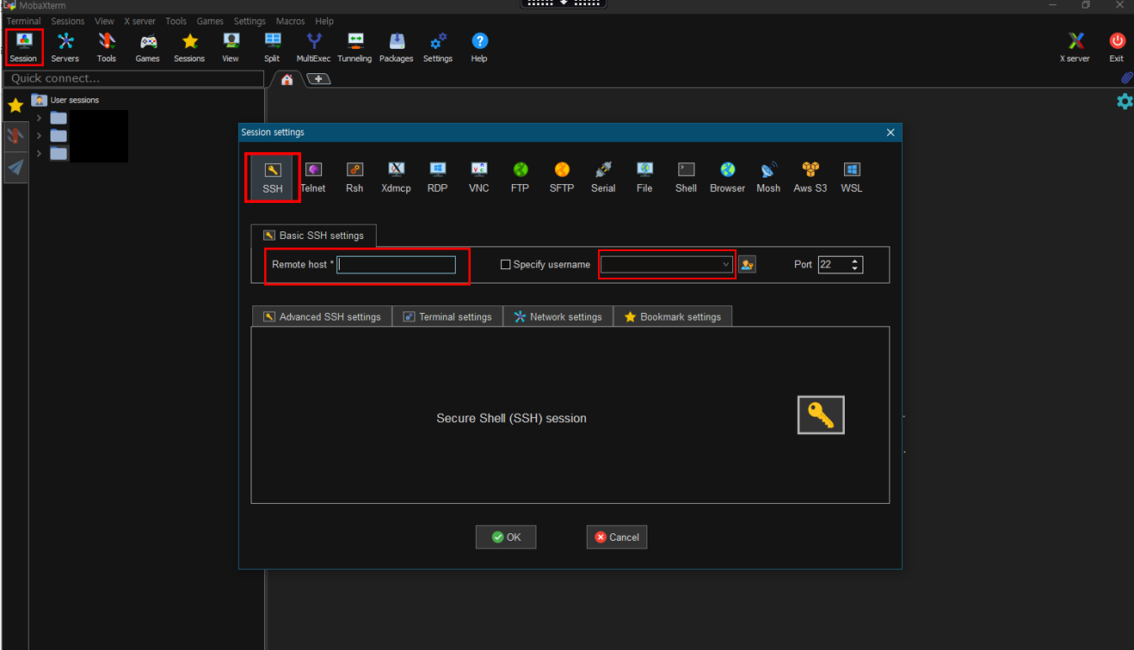Screen dimensions: 1134x650
Task: Select the RDP session type
Action: click(437, 178)
